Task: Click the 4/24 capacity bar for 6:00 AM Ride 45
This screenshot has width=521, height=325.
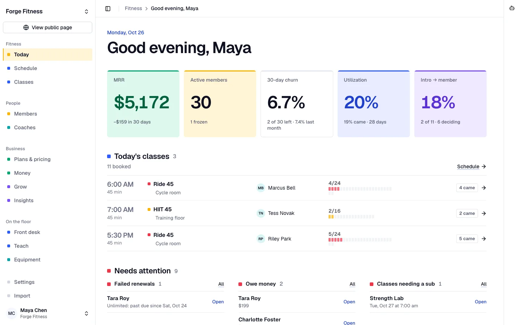Action: pyautogui.click(x=360, y=191)
